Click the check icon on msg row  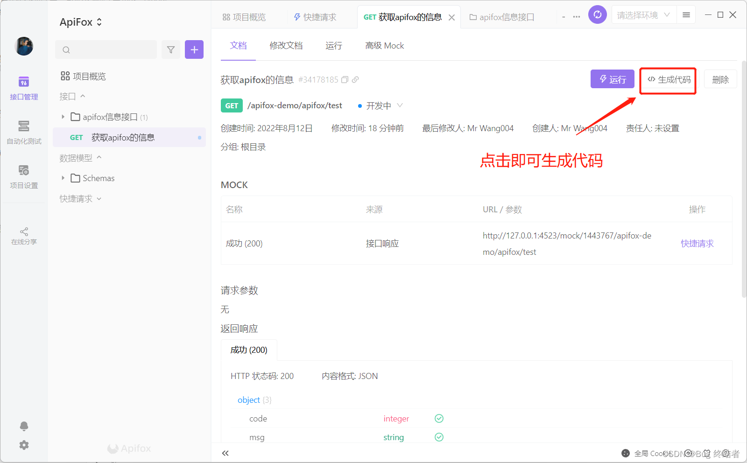[x=439, y=437]
